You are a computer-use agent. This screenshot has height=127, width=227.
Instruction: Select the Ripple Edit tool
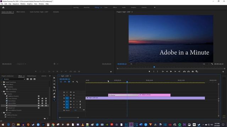[x=54, y=84]
